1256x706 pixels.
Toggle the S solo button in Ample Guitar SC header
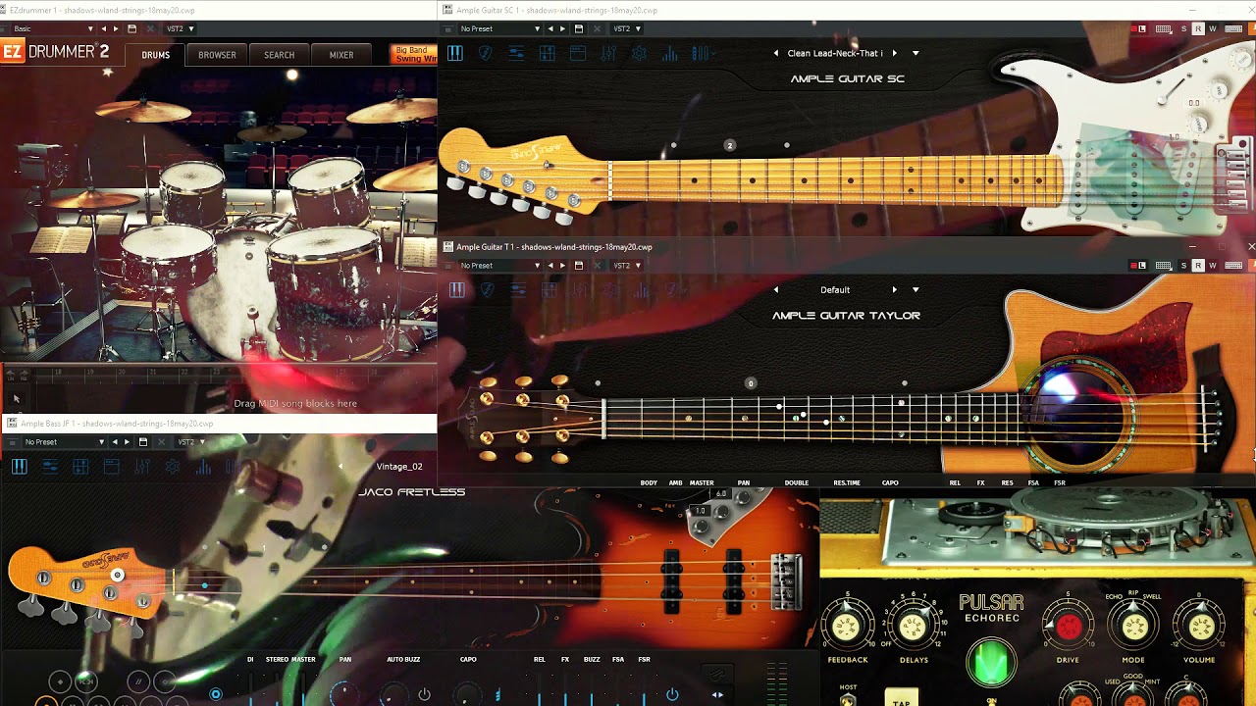click(x=1183, y=29)
